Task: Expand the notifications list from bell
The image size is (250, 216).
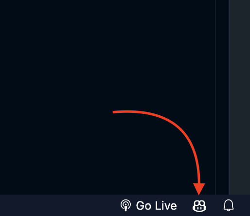Action: (x=229, y=205)
